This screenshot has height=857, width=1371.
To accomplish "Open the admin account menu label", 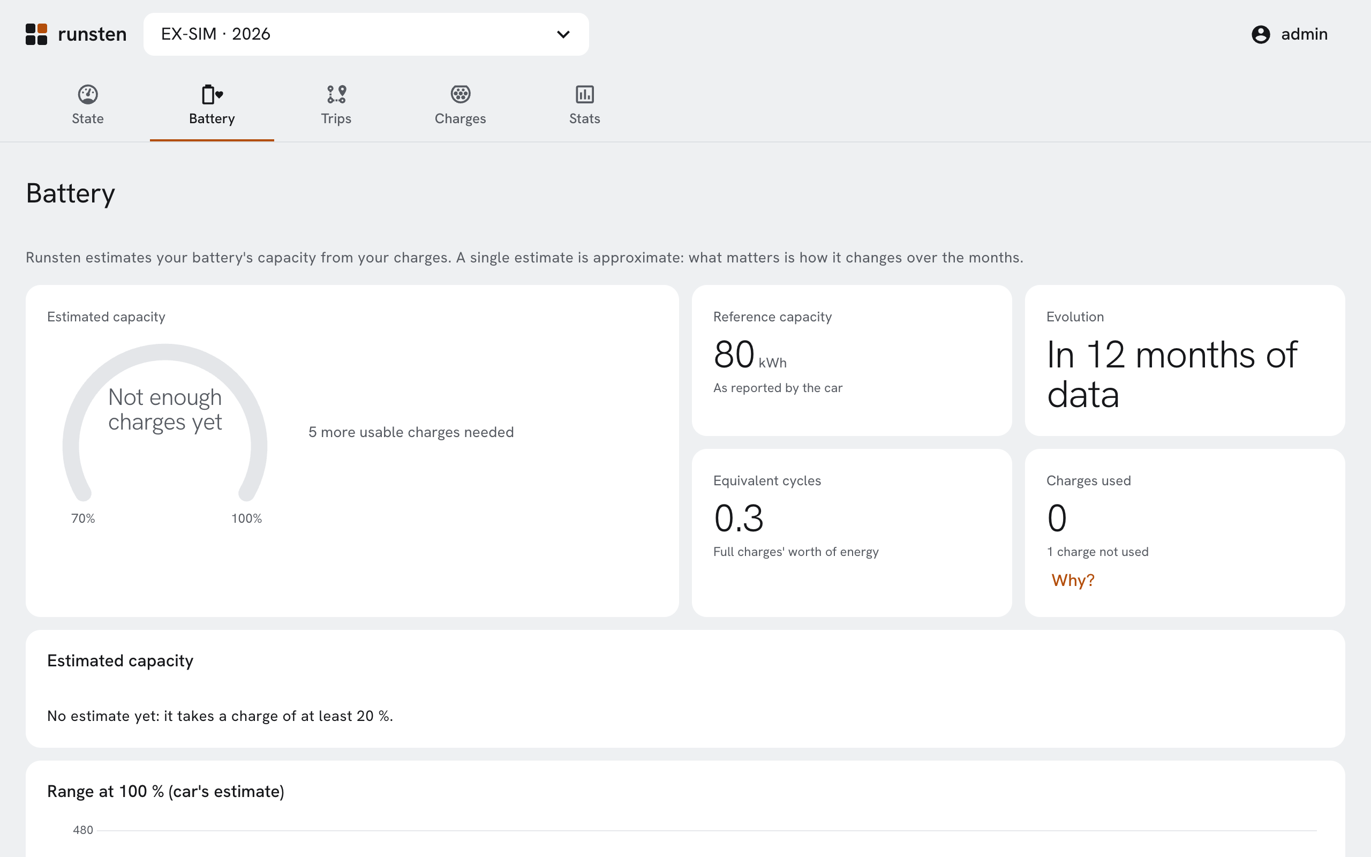I will coord(1304,34).
